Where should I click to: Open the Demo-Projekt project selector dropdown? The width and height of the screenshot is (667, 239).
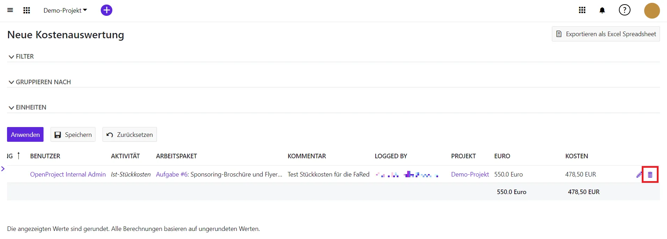[65, 11]
